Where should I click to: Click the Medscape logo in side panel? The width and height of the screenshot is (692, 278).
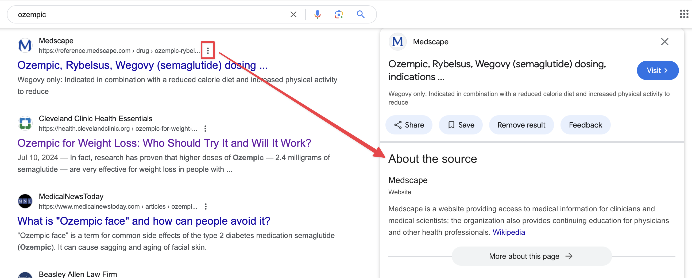click(x=397, y=42)
